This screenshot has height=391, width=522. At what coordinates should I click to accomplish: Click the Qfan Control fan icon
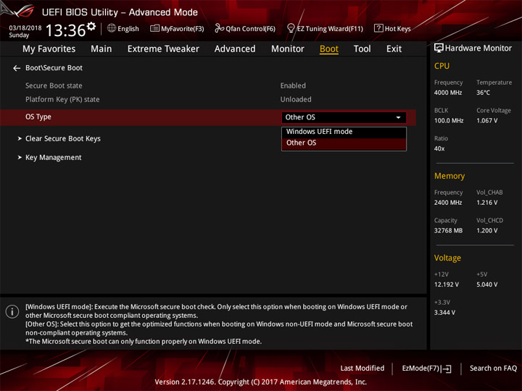[219, 28]
